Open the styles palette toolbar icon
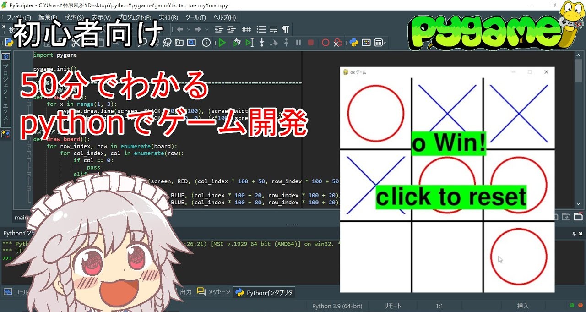The width and height of the screenshot is (586, 312). (x=366, y=43)
